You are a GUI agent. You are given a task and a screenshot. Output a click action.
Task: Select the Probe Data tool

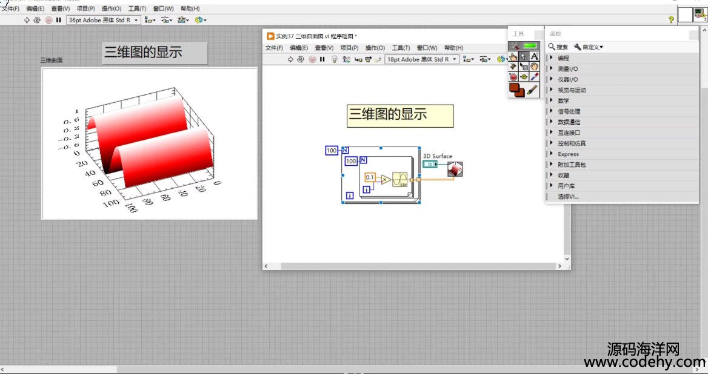pos(524,77)
